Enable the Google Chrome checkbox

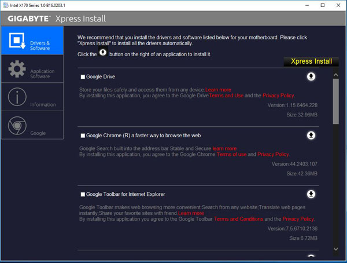coord(83,136)
